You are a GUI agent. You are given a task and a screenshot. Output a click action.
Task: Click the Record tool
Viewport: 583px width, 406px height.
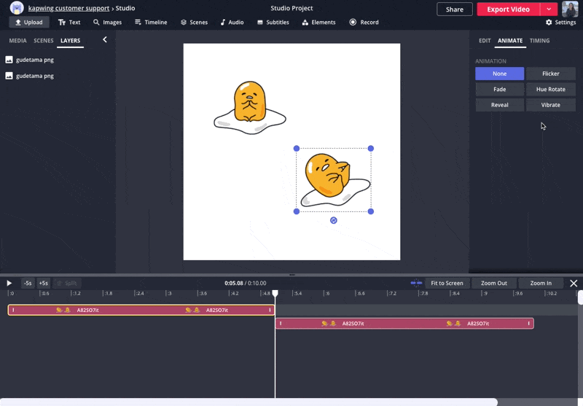click(364, 23)
